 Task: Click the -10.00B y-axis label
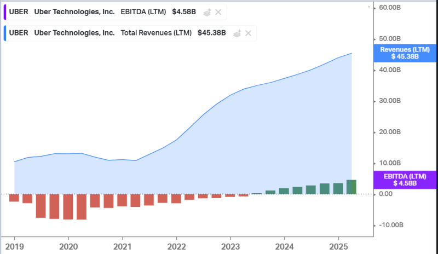click(x=391, y=225)
